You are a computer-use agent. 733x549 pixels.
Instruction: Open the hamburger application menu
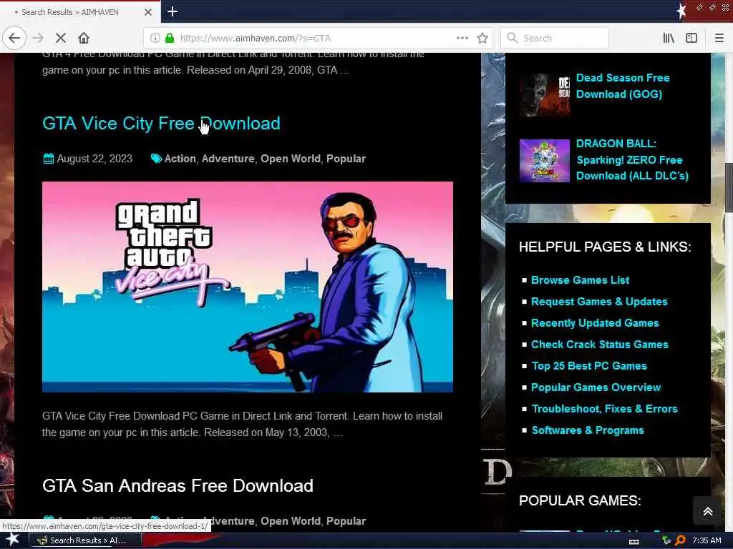pos(719,38)
